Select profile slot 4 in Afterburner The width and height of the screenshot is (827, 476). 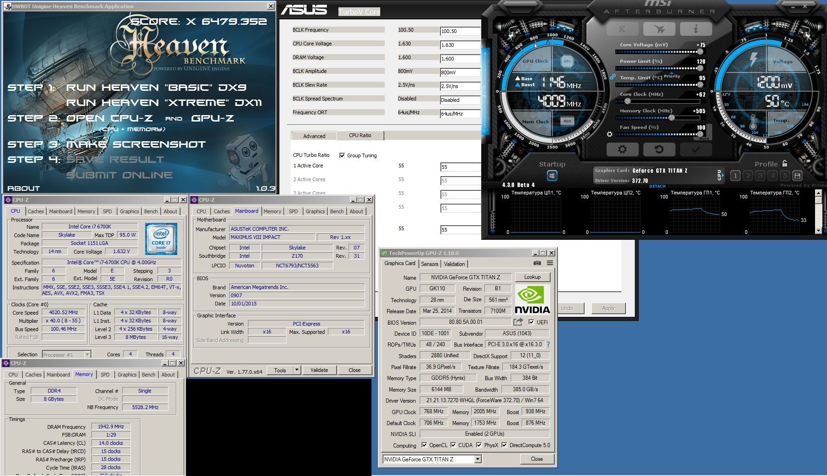(x=772, y=176)
